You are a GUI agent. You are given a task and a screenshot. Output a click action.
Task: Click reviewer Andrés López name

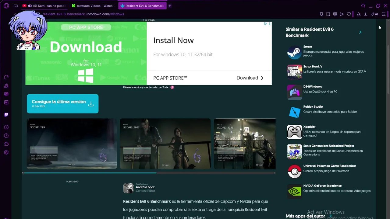coord(145,187)
